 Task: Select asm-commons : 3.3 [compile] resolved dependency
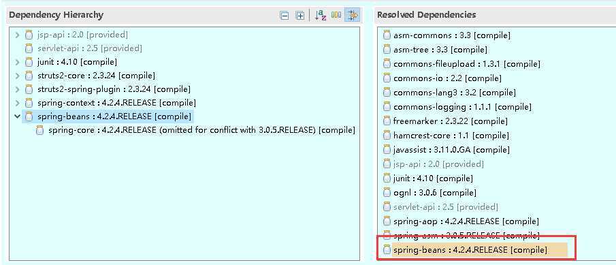452,35
